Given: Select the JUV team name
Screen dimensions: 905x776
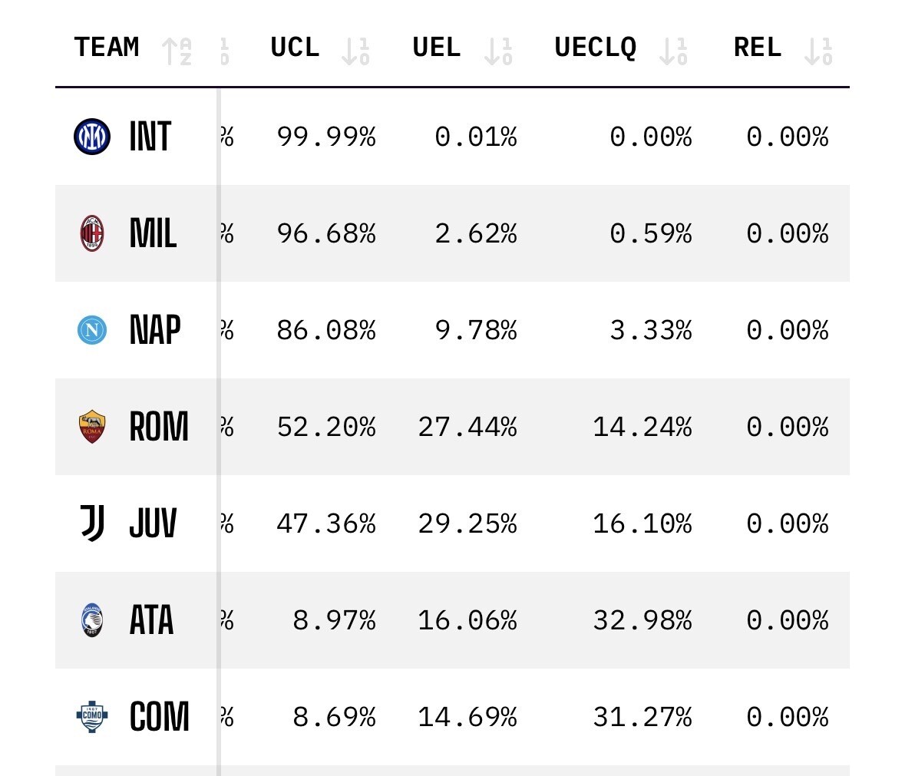Looking at the screenshot, I should [x=153, y=523].
